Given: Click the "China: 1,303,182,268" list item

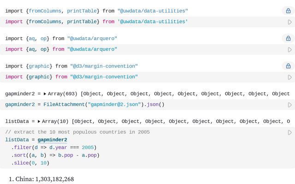Looking at the screenshot, I should [45, 179].
